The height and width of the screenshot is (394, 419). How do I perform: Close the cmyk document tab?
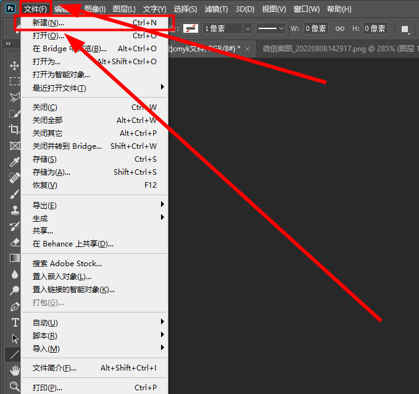tap(247, 49)
